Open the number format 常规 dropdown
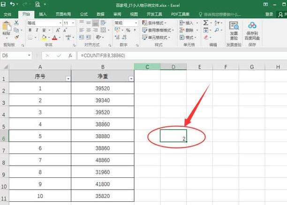 [136, 23]
